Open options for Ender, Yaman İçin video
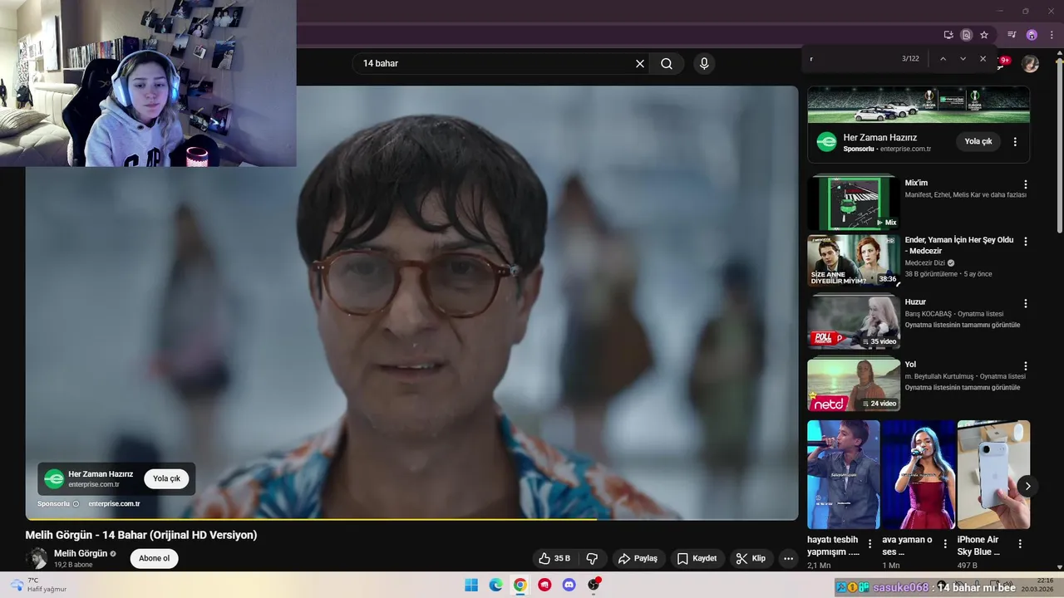This screenshot has width=1064, height=598. pos(1025,241)
